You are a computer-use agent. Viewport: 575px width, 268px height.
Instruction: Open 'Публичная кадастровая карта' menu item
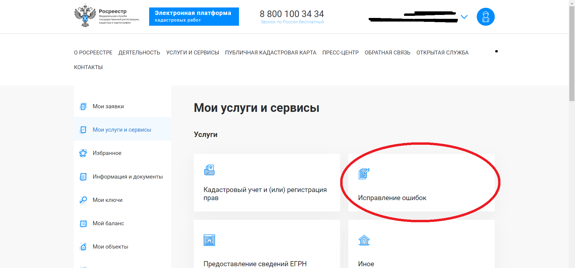(270, 53)
